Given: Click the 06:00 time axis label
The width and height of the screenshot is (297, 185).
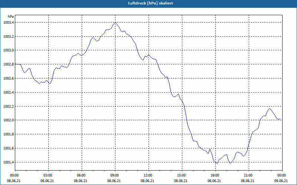Looking at the screenshot, I should [82, 175].
